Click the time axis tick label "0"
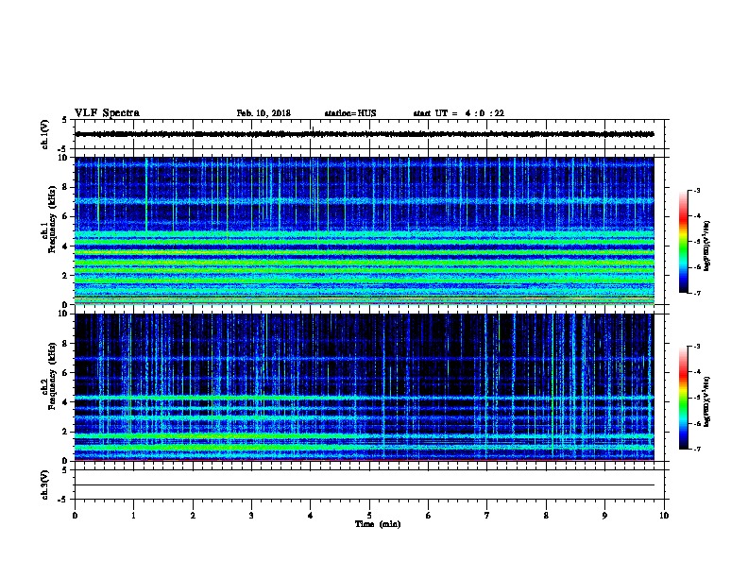 pos(75,516)
